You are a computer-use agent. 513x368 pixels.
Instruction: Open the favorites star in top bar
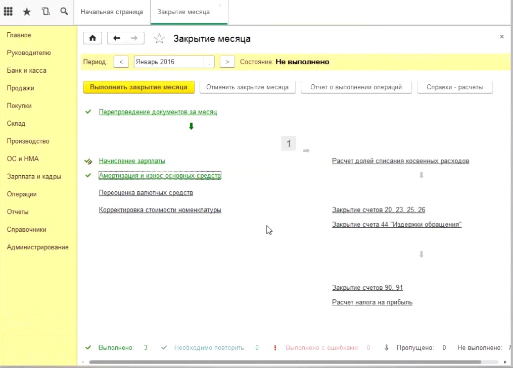(27, 12)
